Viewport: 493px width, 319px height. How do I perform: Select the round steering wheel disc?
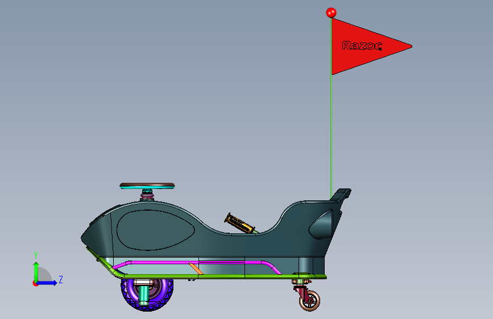pyautogui.click(x=147, y=186)
